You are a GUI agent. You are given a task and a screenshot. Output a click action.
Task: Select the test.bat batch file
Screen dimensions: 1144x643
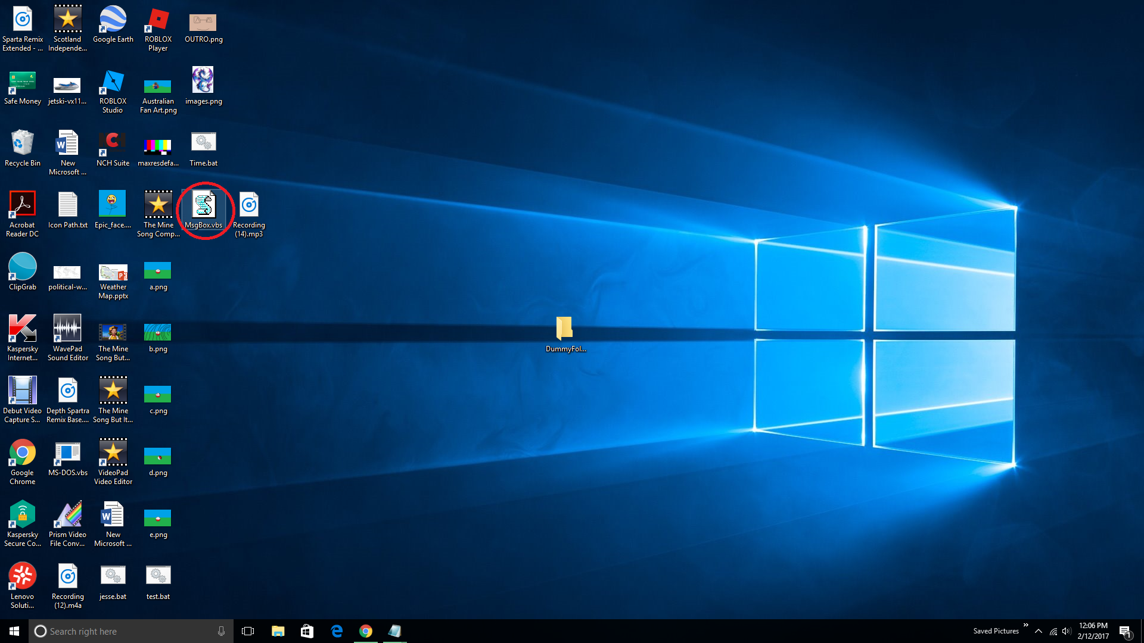pyautogui.click(x=158, y=582)
